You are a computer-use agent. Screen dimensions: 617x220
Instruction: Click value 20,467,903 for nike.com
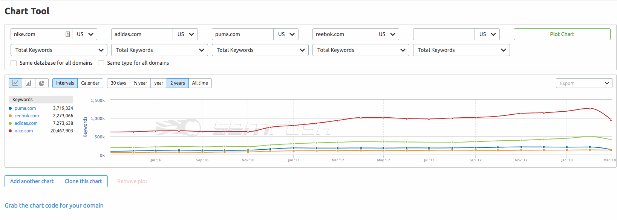click(x=62, y=131)
